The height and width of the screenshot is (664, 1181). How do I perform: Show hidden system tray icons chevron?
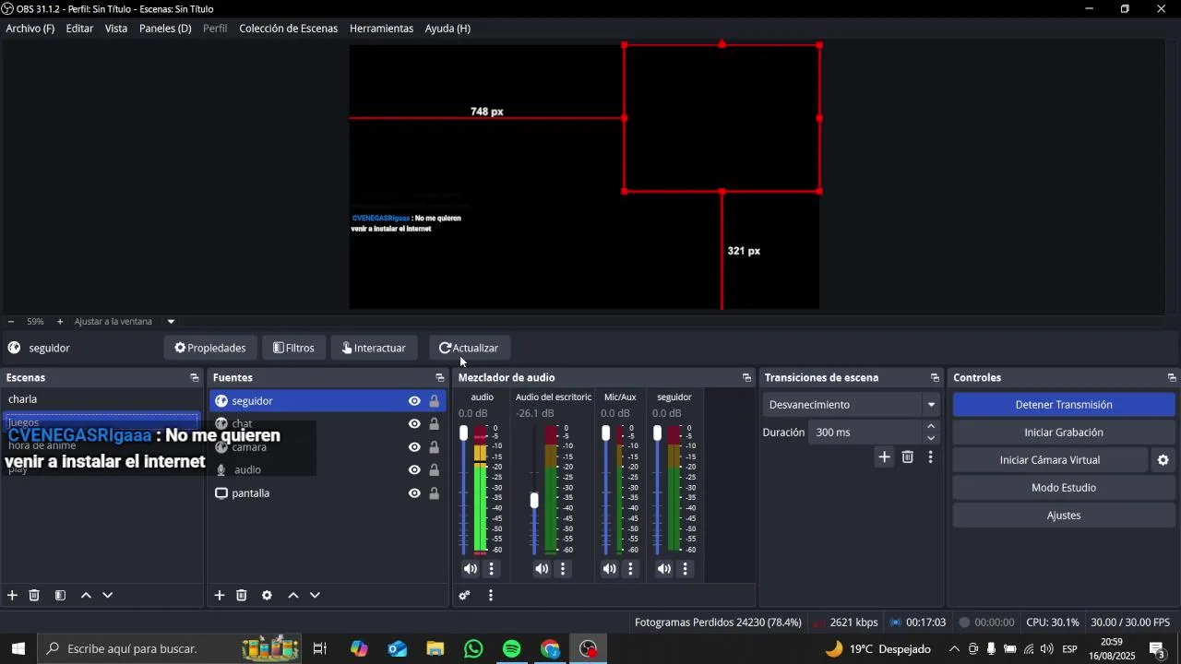point(954,649)
